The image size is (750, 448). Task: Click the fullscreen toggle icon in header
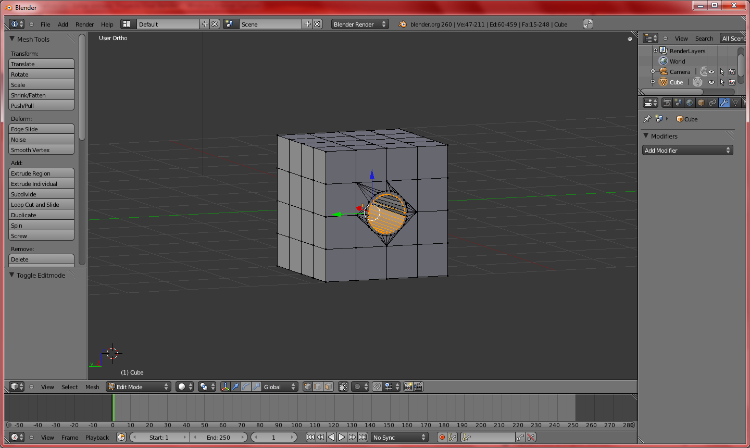click(x=588, y=24)
